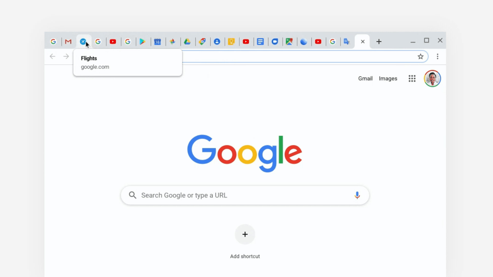
Task: Open Google Maps bookmark
Action: [x=289, y=41]
